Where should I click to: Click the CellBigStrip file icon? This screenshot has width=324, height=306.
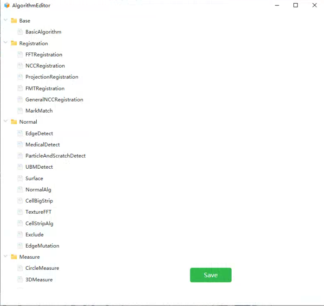(20, 201)
